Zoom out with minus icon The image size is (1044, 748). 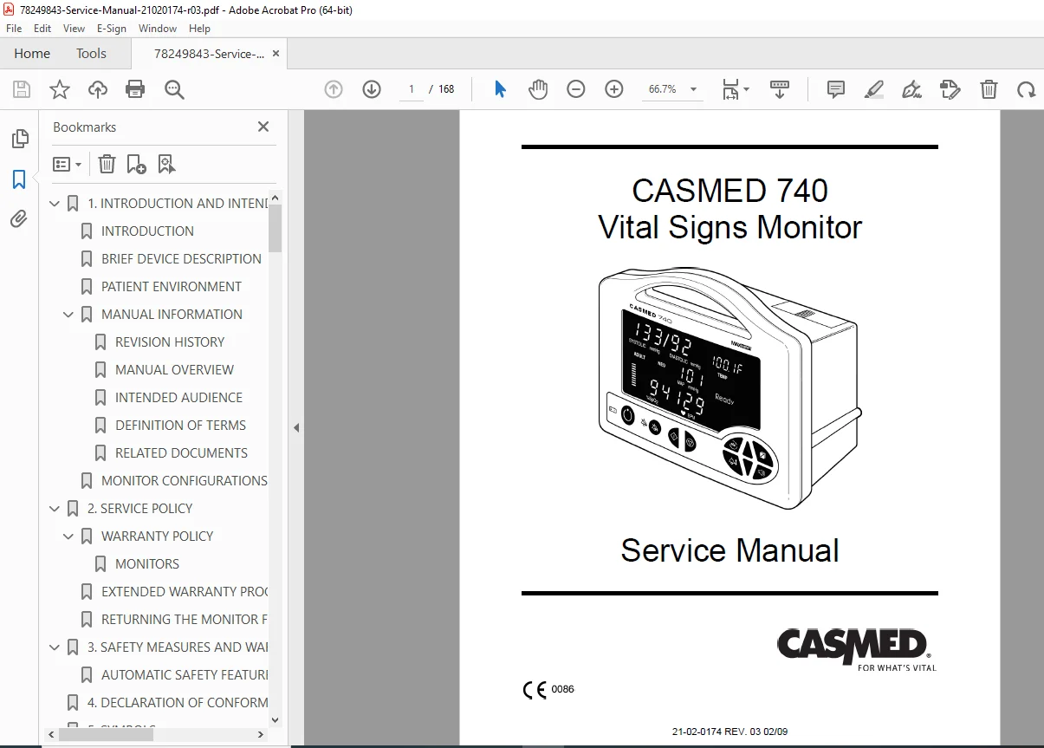click(x=576, y=89)
